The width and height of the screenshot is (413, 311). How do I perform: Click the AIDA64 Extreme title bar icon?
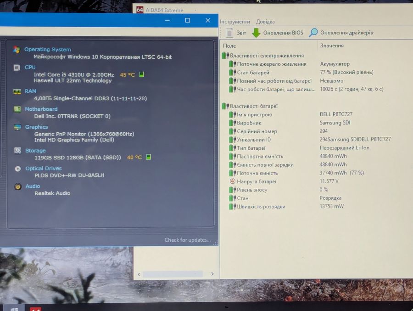(140, 10)
